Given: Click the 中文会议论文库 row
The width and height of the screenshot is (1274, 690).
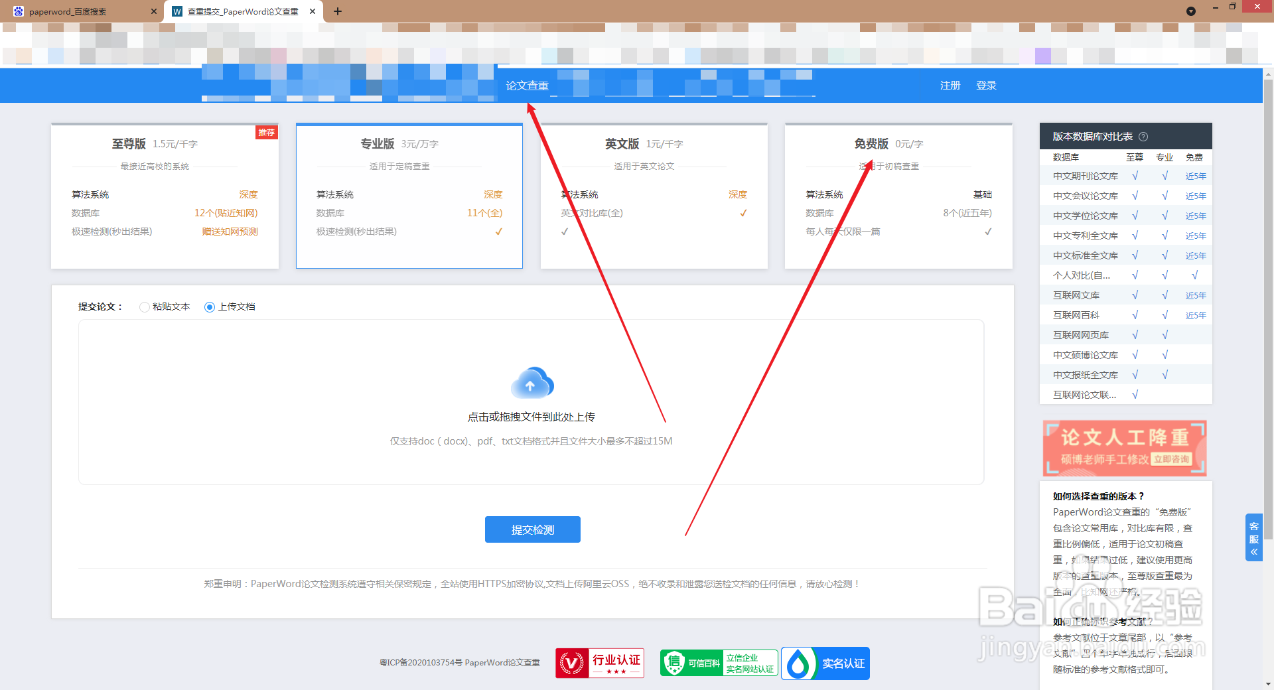Looking at the screenshot, I should (1126, 196).
